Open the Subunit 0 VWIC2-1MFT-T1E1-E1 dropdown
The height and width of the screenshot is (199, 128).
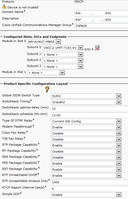[x=63, y=48]
